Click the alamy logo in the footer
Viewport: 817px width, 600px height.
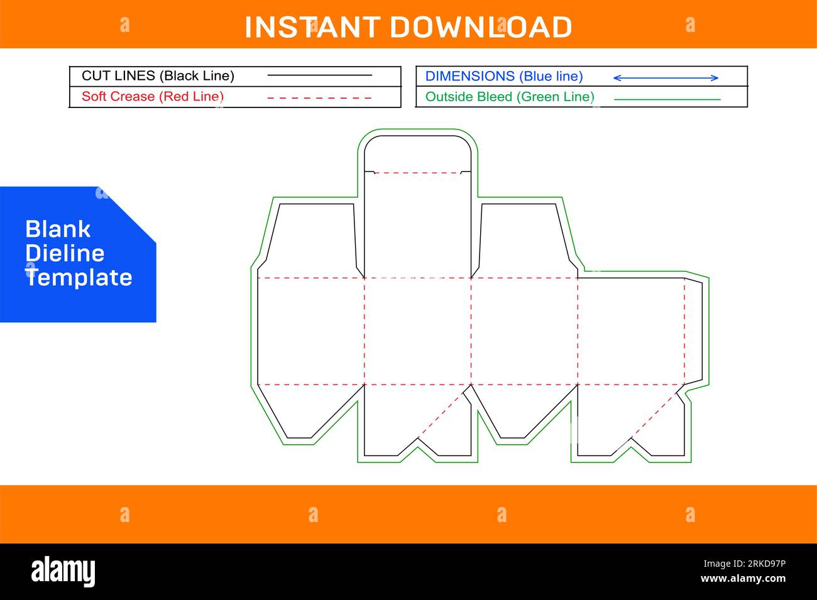[x=63, y=571]
